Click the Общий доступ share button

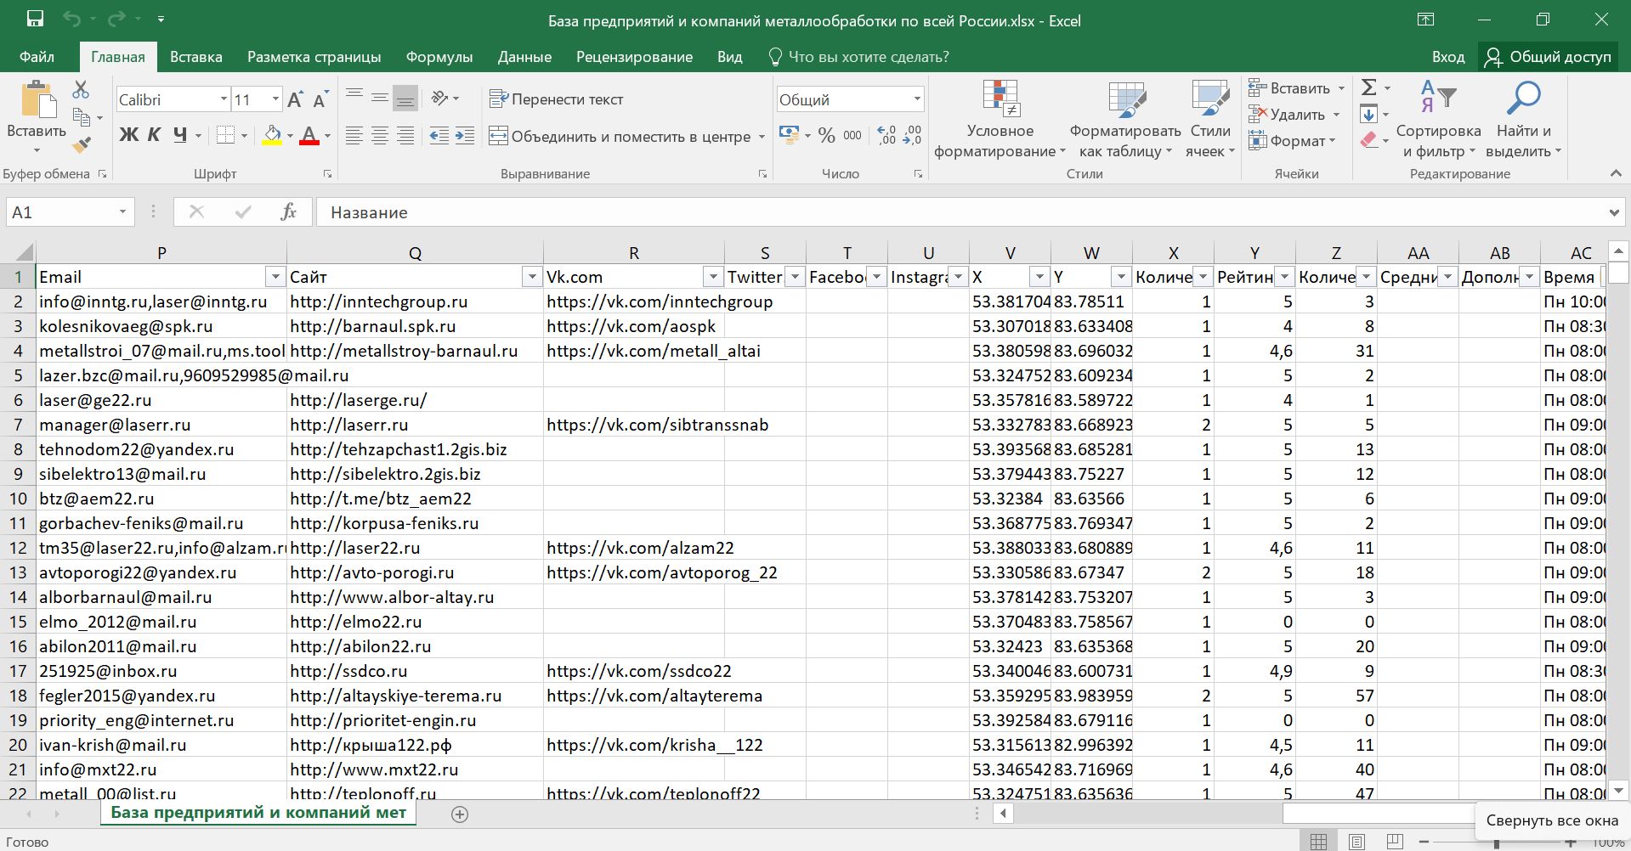(x=1548, y=57)
